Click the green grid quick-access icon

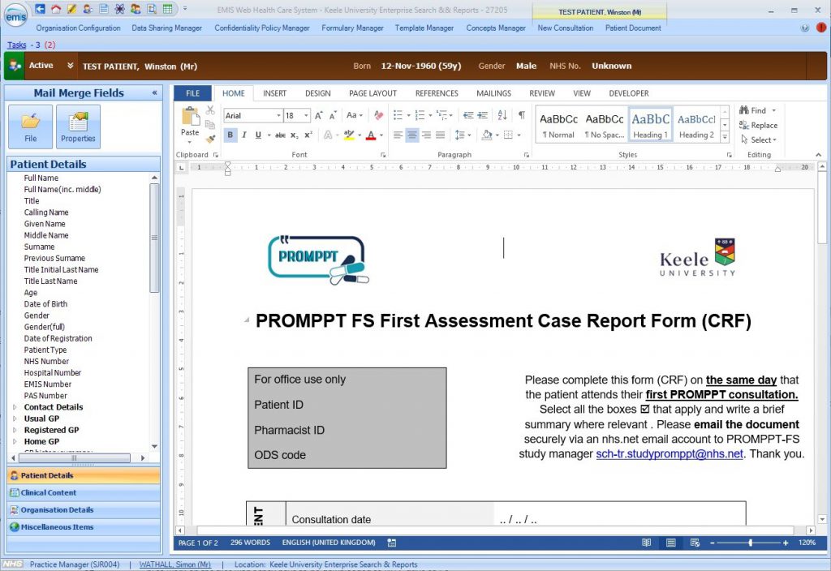[x=167, y=9]
